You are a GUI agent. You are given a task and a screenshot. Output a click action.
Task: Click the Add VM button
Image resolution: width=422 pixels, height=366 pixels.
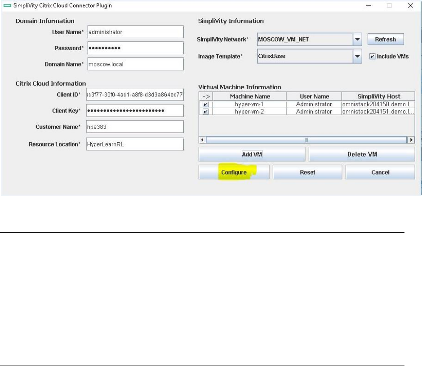[252, 154]
